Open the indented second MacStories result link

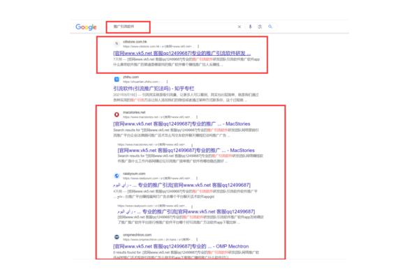click(x=189, y=149)
